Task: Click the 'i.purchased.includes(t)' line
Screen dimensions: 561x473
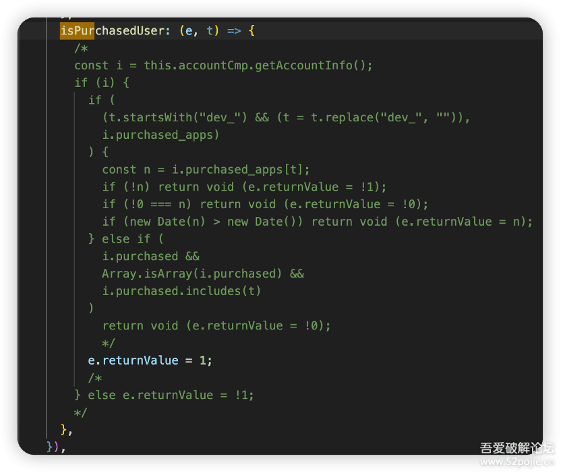Action: click(x=182, y=291)
